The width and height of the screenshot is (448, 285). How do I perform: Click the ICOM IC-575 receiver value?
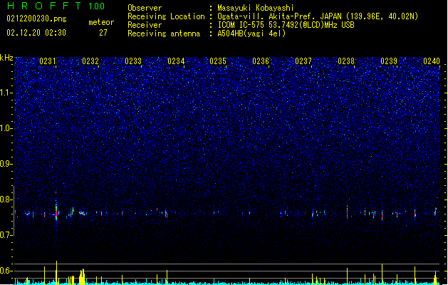click(286, 25)
